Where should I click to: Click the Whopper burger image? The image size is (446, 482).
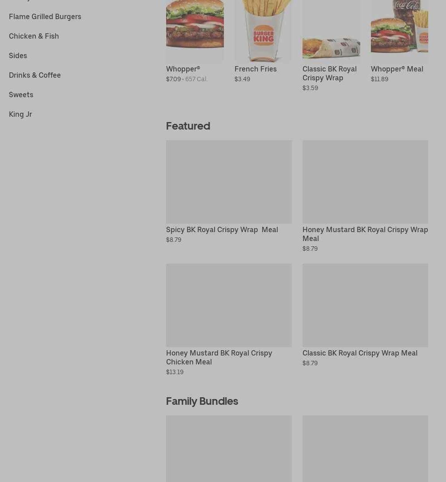point(195,31)
